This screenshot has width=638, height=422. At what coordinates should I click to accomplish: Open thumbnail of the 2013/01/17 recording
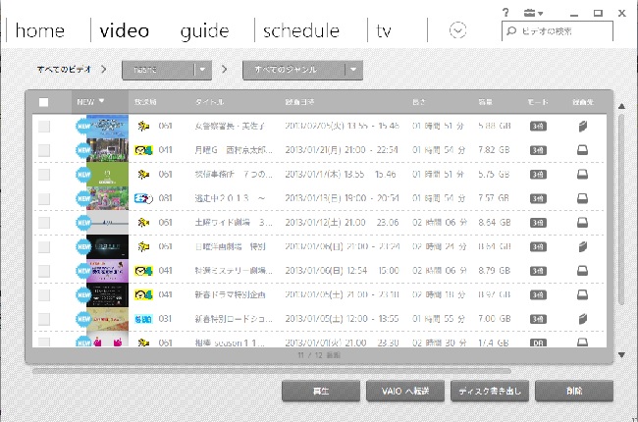click(x=107, y=175)
